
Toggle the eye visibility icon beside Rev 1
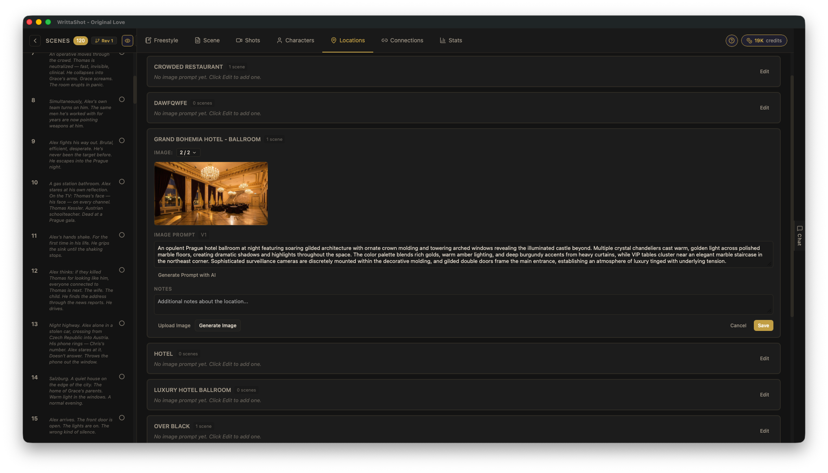click(127, 41)
